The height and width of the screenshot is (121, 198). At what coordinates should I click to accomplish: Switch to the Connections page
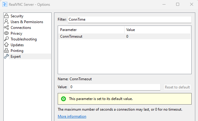tap(21, 28)
